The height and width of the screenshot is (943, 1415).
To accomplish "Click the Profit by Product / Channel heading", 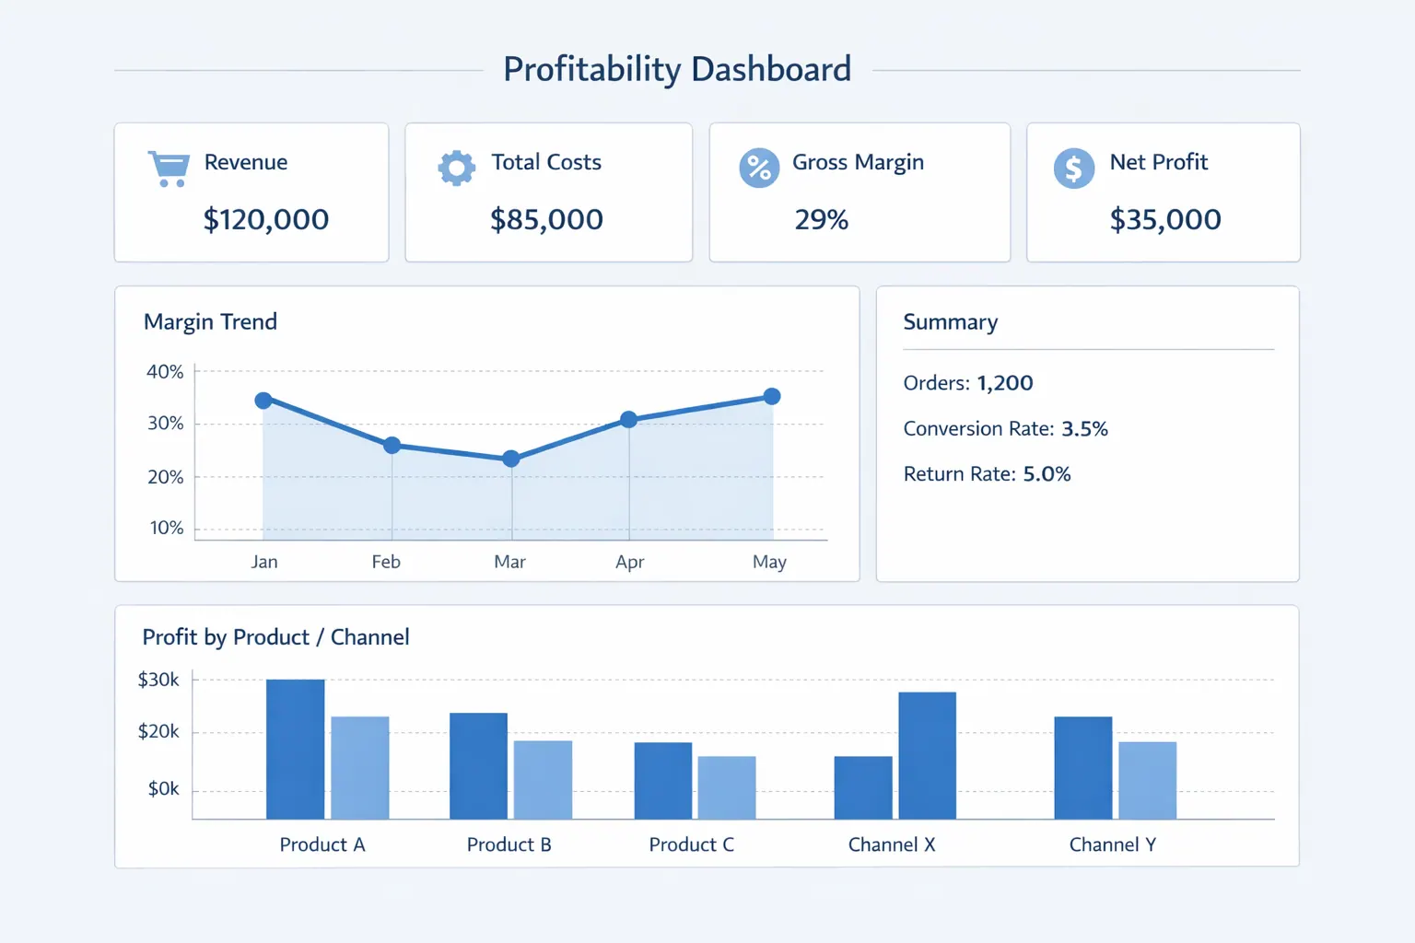I will tap(275, 636).
